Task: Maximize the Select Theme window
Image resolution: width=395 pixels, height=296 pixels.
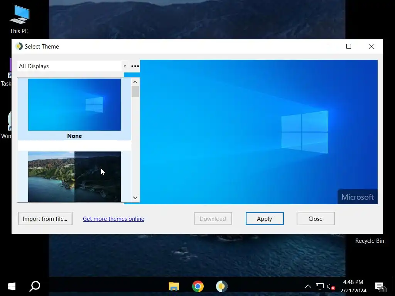Action: pos(349,46)
